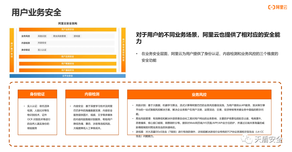Click 风险识别 in the architecture diagram

coord(42,36)
